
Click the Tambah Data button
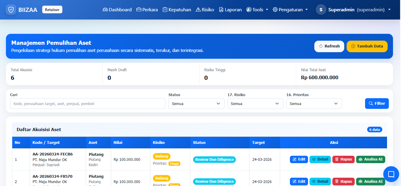tap(367, 46)
